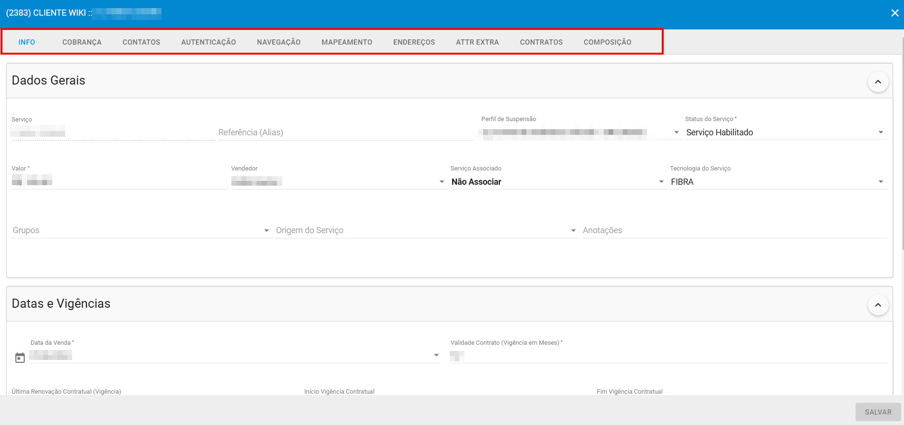This screenshot has width=904, height=425.
Task: Collapse the Datas e Vigências section
Action: pos(878,305)
